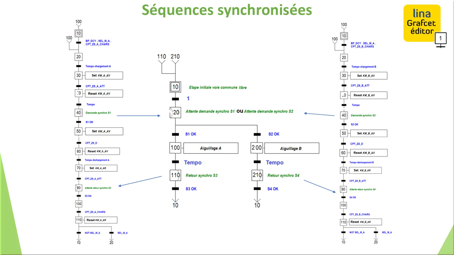454x255 pixels.
Task: Select the 'Set KM_B_AR' action box
Action: (365, 170)
